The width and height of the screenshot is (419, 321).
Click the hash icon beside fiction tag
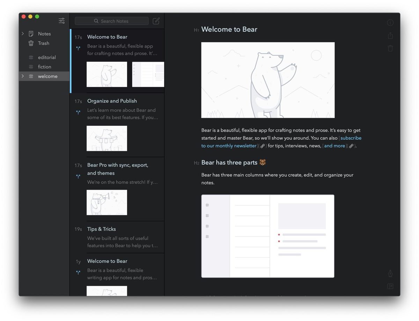(31, 67)
